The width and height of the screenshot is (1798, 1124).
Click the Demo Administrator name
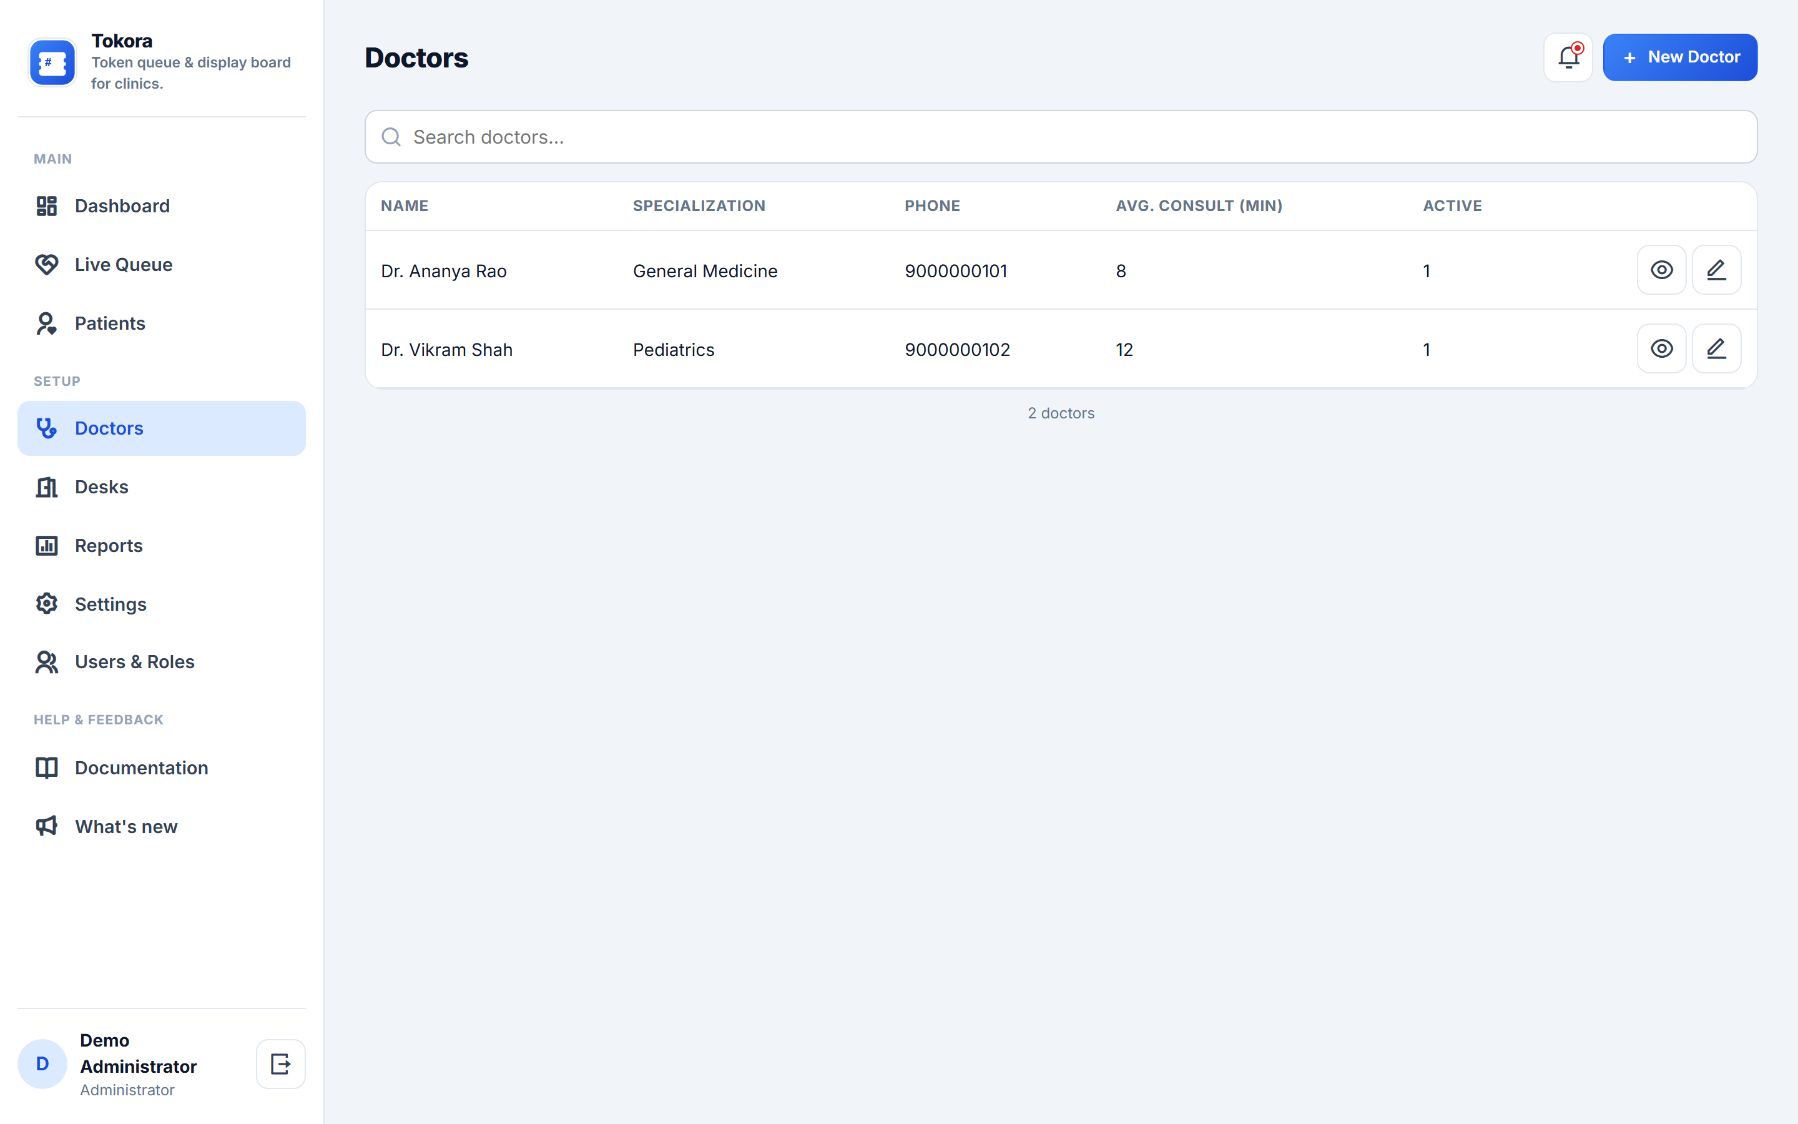click(138, 1053)
